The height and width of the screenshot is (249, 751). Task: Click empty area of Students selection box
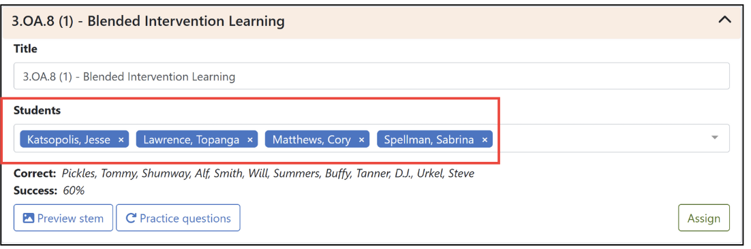tap(599, 138)
